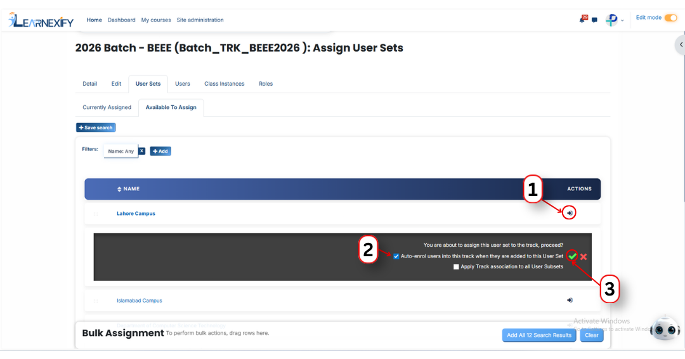Viewport: 685px width, 359px height.
Task: Open Site administration menu
Action: (200, 20)
